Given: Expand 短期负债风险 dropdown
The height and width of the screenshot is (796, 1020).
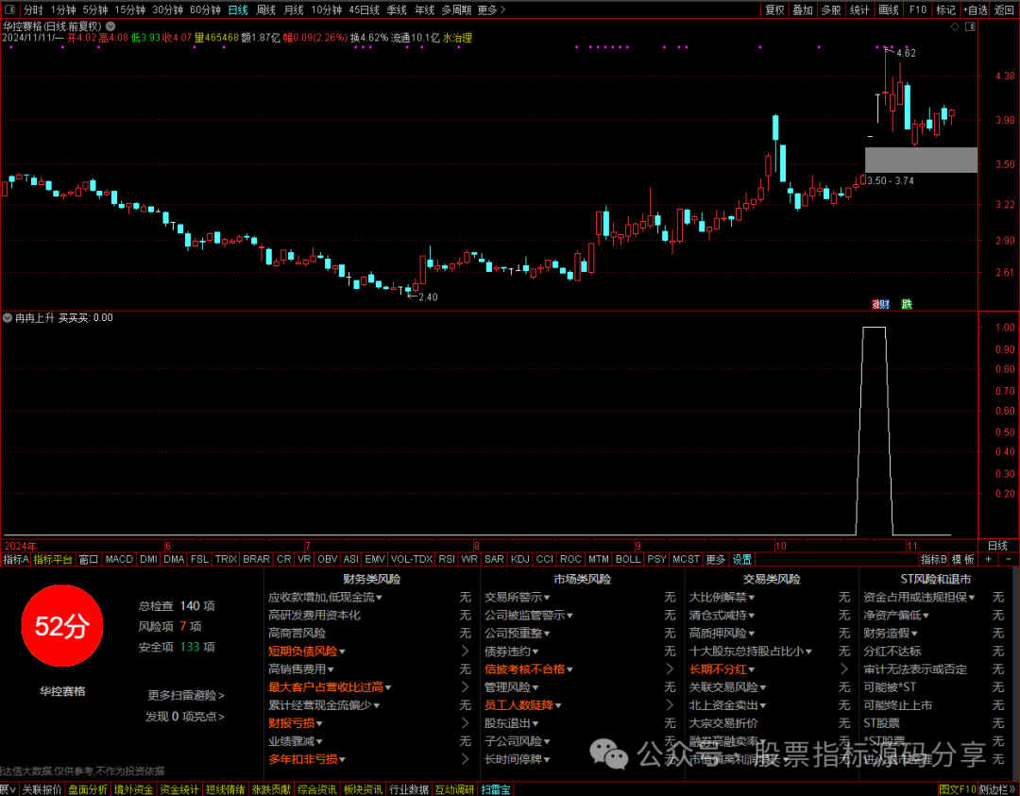Looking at the screenshot, I should click(342, 652).
